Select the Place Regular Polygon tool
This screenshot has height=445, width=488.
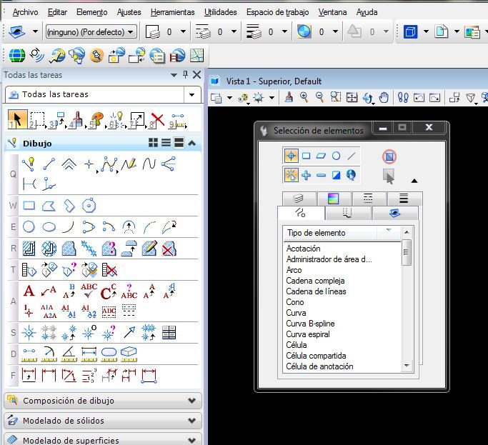pyautogui.click(x=89, y=206)
